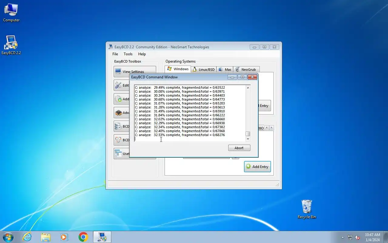This screenshot has height=243, width=388.
Task: Click the lower Add Entry button
Action: point(257,167)
